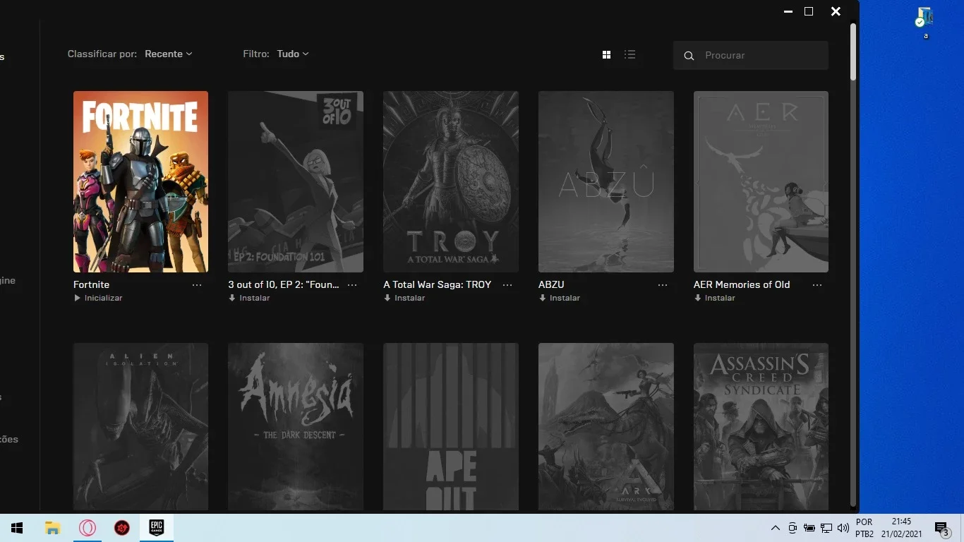Click the 3 out of 10, EP 2 title
This screenshot has width=964, height=542.
click(284, 284)
